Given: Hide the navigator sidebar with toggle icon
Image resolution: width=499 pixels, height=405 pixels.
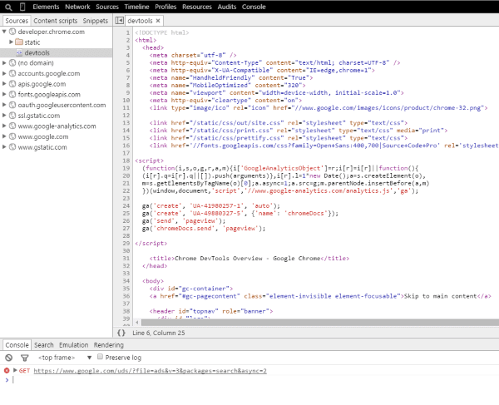Looking at the screenshot, I should pos(119,20).
